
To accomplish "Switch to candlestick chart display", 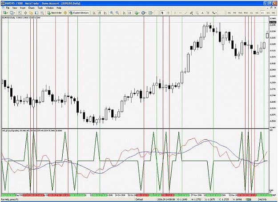I will click(x=100, y=13).
